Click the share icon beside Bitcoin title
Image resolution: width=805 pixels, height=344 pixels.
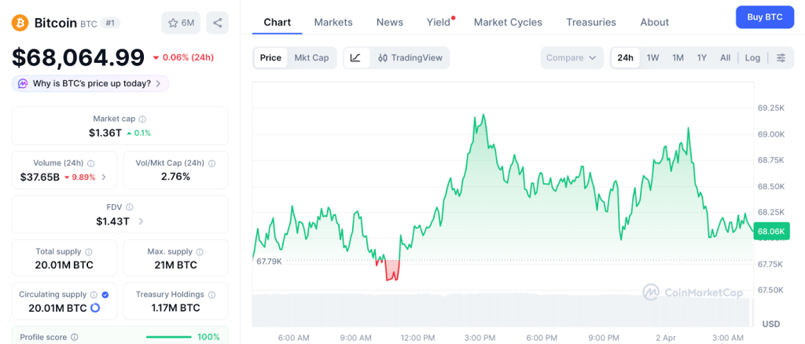pos(217,23)
